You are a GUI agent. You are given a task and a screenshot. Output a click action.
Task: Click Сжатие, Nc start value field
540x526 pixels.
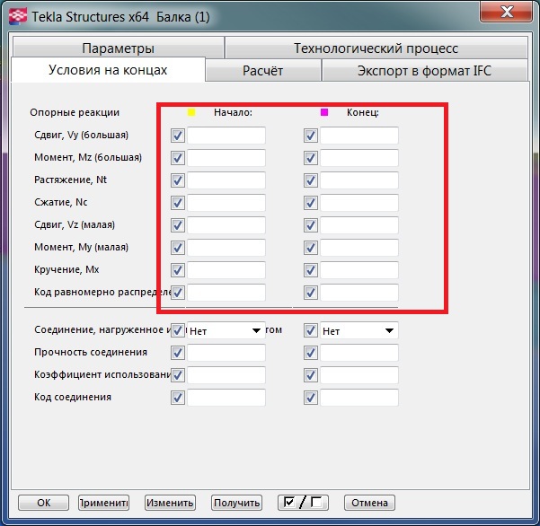(226, 203)
